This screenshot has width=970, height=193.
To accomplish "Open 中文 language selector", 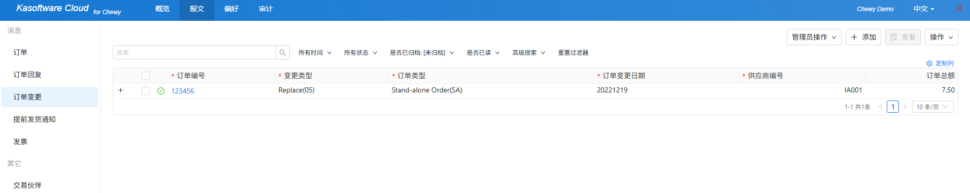I will (x=924, y=9).
